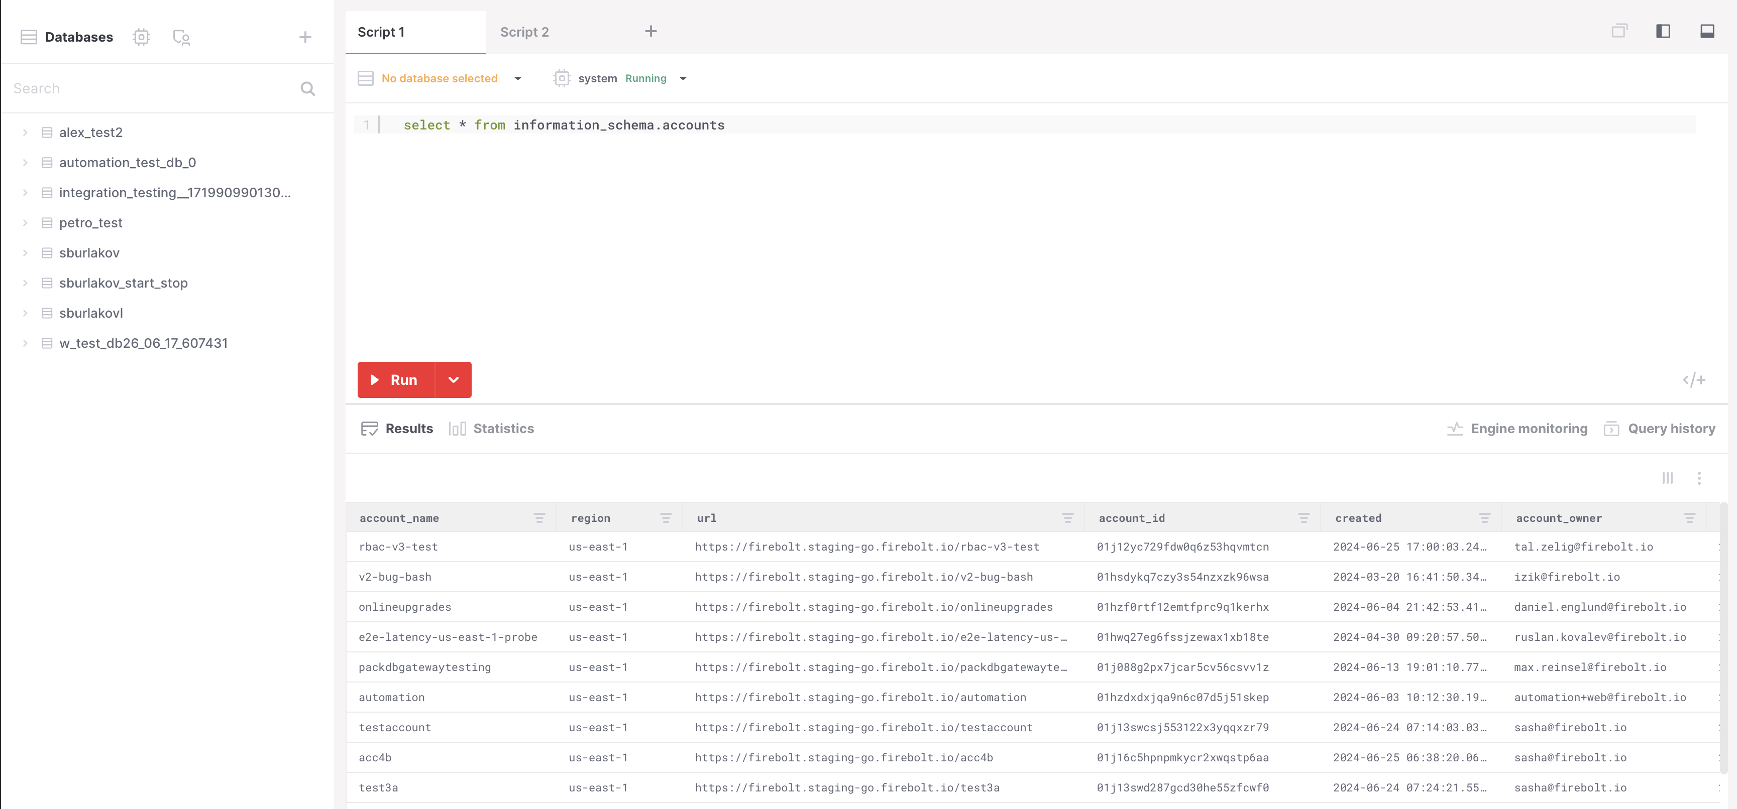1737x809 pixels.
Task: Click the engine chip icon beside system
Action: point(561,78)
